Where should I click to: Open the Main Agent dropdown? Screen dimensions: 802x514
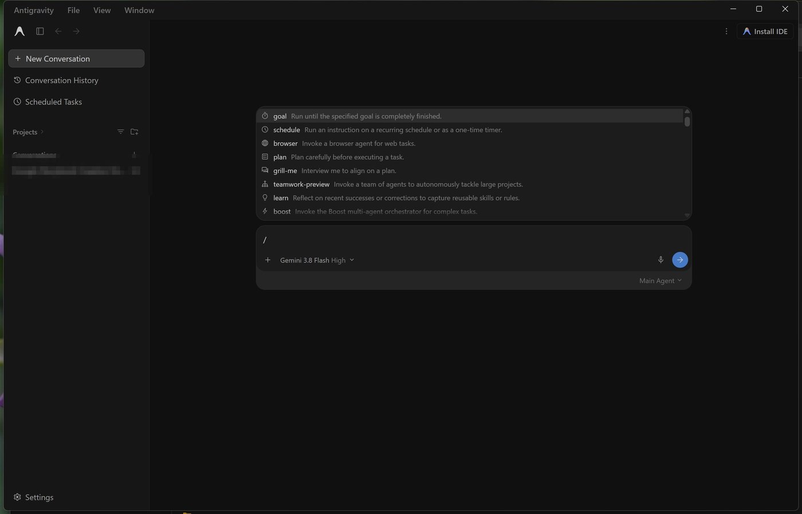coord(661,280)
